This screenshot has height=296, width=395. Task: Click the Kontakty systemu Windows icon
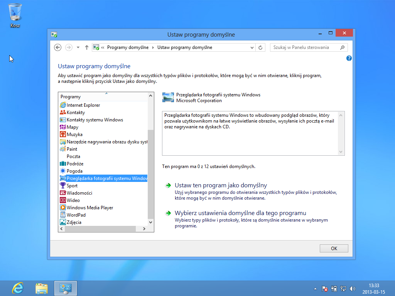tap(63, 119)
